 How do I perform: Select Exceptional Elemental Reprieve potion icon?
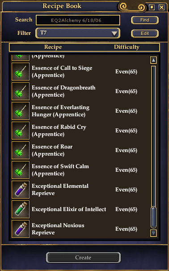pyautogui.click(x=21, y=190)
